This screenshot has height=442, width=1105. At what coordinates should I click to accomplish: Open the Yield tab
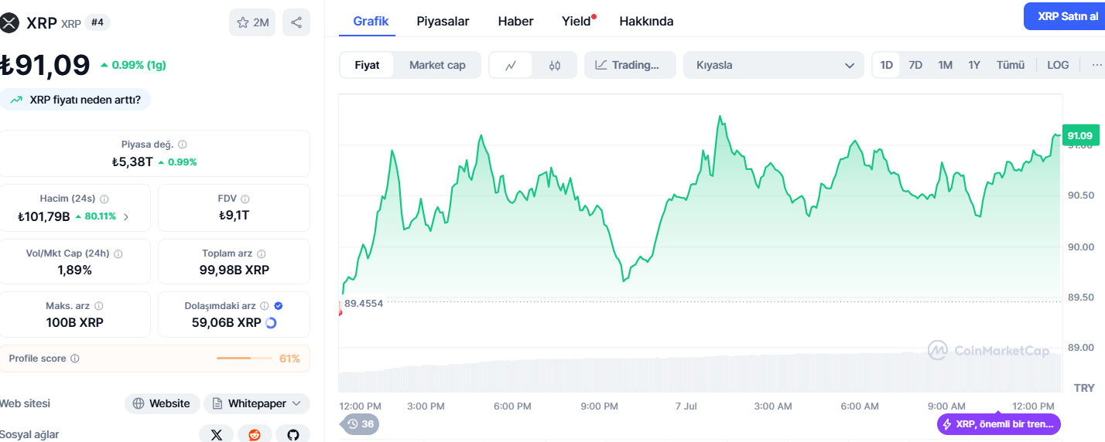click(577, 21)
